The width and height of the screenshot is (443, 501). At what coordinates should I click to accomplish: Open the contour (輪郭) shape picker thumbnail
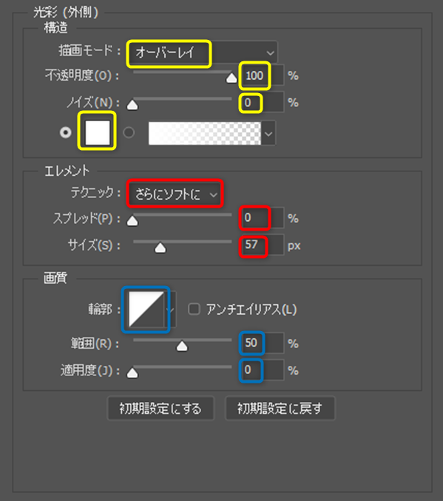tap(146, 309)
